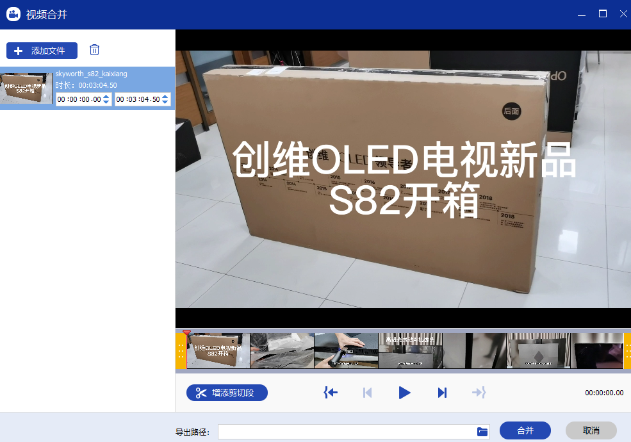
Task: Close the 视频合并 window
Action: 623,14
